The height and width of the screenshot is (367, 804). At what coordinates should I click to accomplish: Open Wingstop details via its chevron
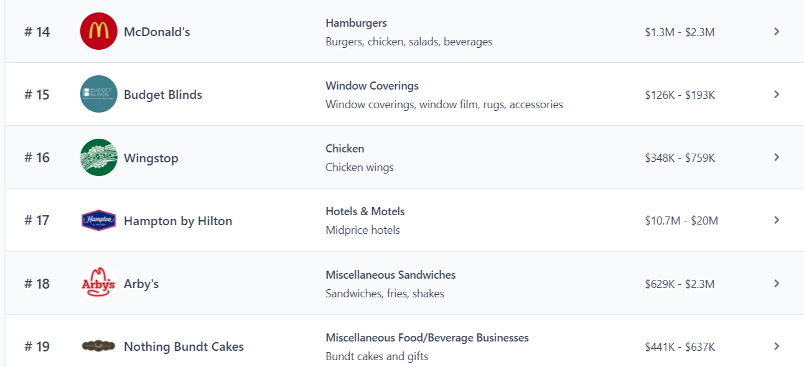click(777, 157)
